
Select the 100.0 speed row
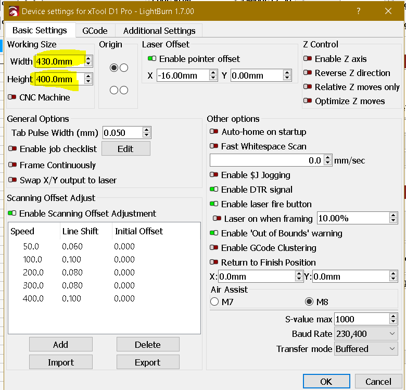(104, 259)
